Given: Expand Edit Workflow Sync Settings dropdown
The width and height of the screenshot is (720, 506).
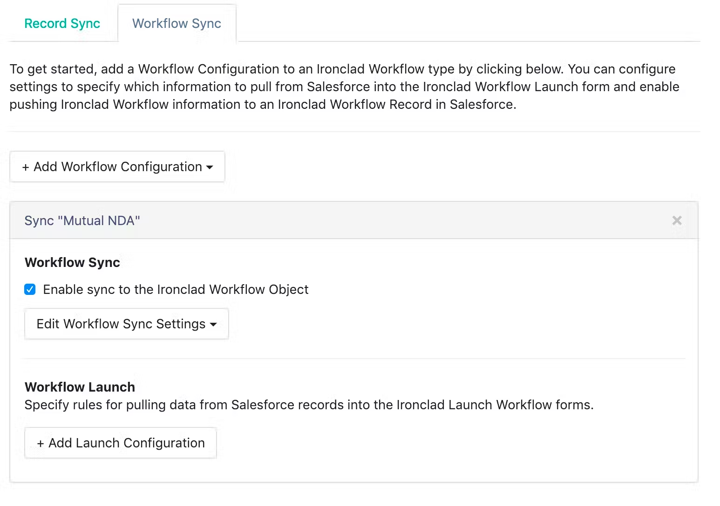Looking at the screenshot, I should point(127,324).
